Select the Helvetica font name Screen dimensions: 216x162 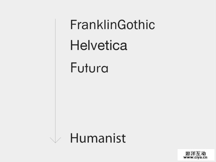[99, 46]
